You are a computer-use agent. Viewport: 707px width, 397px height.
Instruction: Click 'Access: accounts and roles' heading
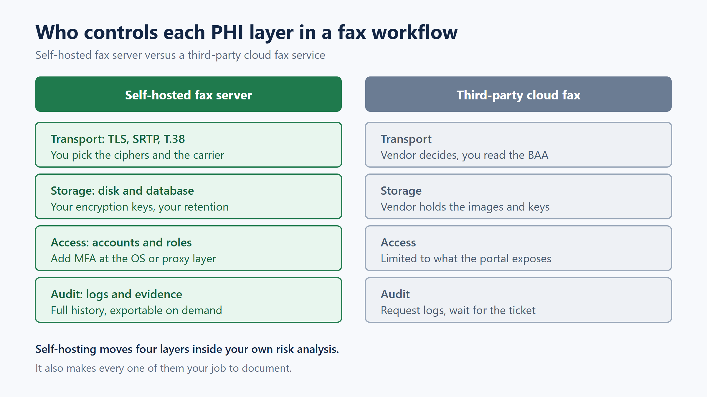(x=121, y=243)
